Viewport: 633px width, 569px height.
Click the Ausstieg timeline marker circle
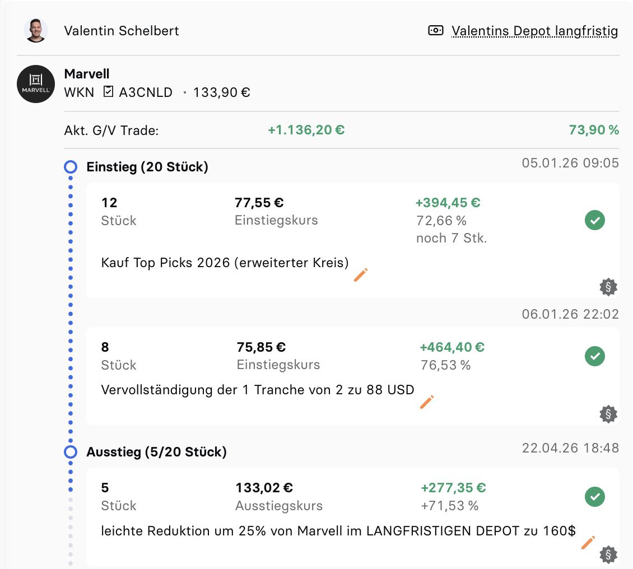pos(71,452)
